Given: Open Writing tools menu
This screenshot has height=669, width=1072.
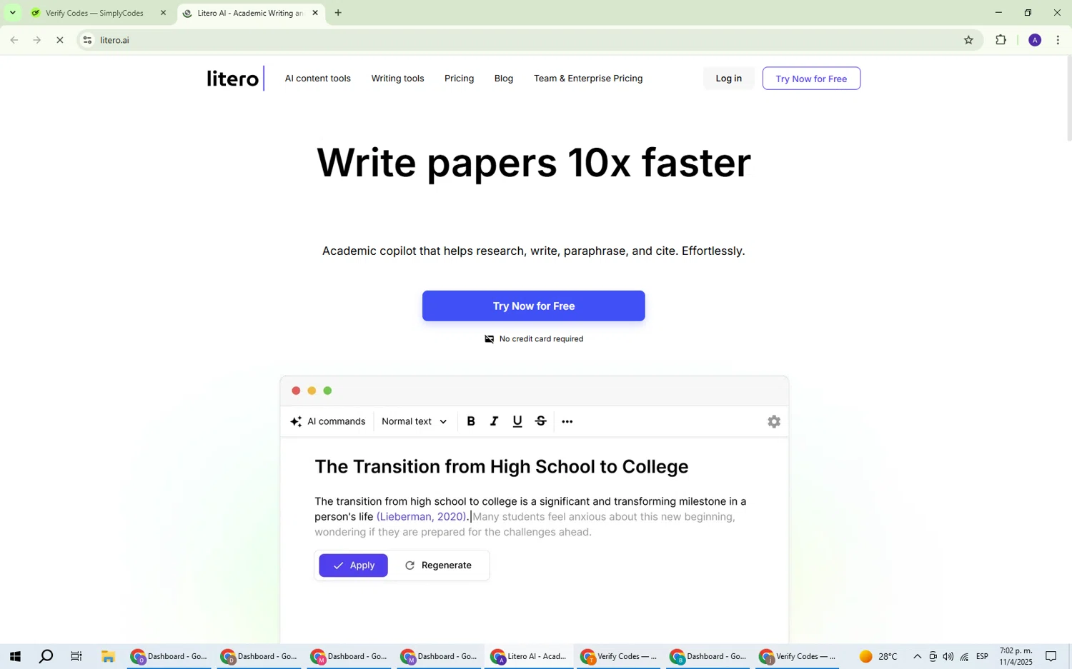Looking at the screenshot, I should (398, 79).
